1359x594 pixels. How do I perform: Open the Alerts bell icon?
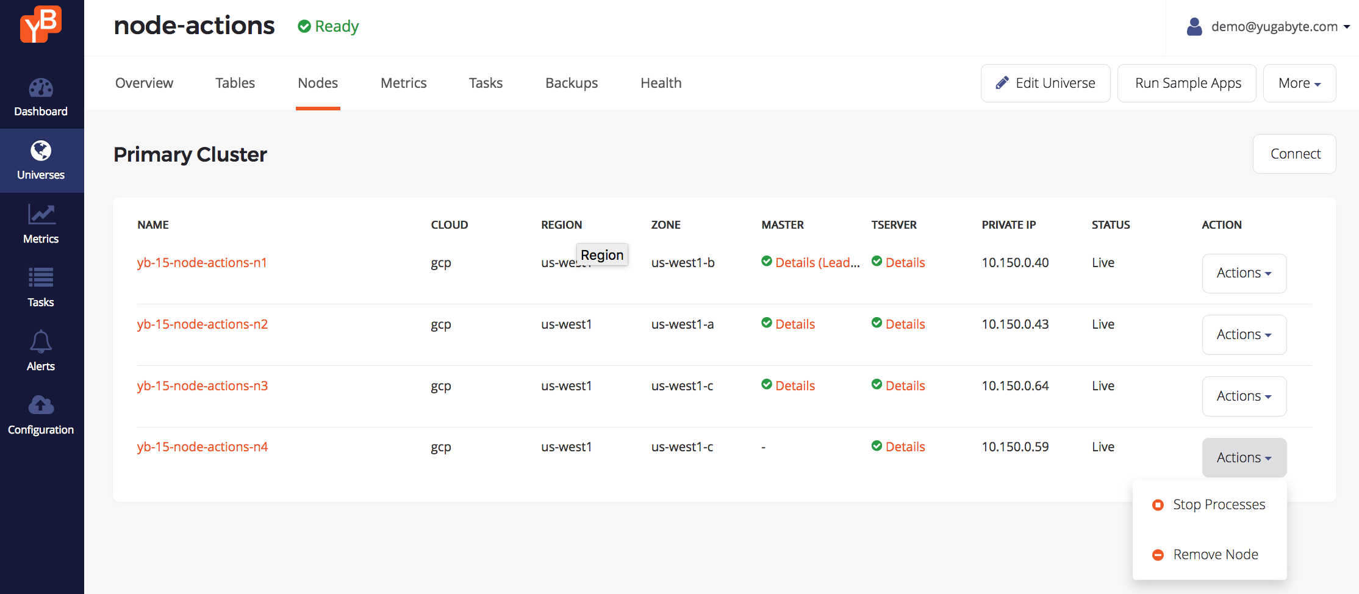[41, 342]
